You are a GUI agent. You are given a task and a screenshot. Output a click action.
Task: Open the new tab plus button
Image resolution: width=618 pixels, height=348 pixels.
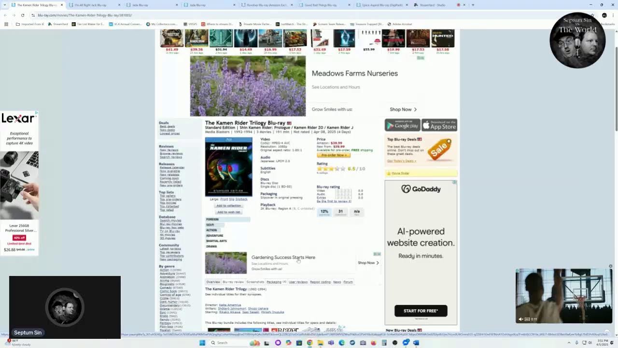click(x=473, y=5)
